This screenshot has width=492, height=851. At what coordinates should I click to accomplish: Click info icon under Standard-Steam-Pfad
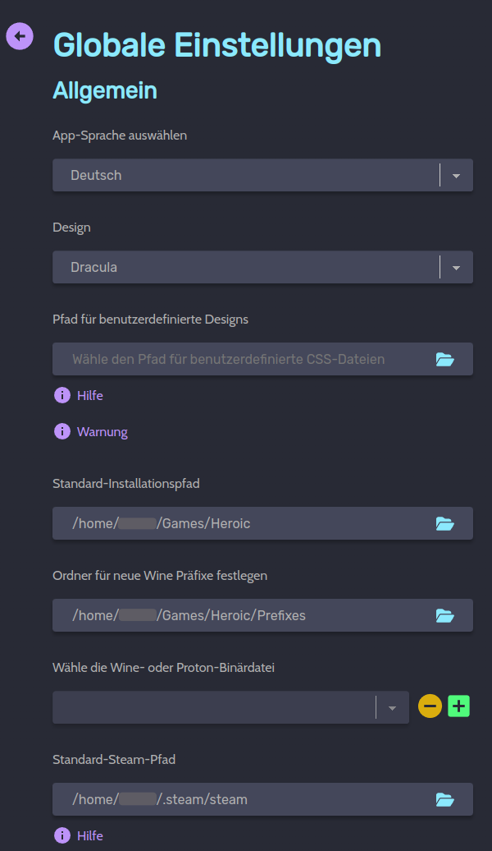tap(62, 835)
